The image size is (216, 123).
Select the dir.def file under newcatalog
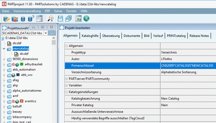coord(24,54)
